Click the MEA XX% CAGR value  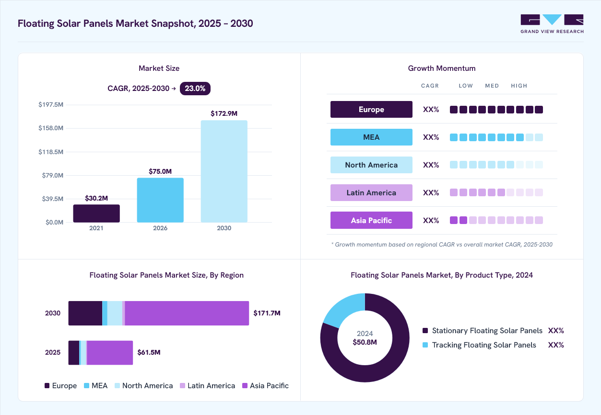click(431, 137)
